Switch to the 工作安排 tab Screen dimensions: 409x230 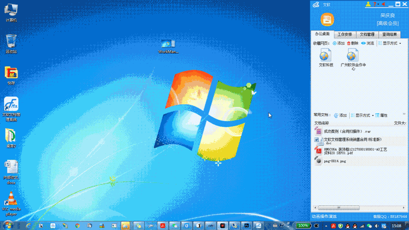click(x=345, y=34)
